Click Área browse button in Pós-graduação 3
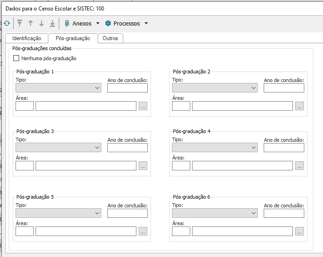 point(143,166)
